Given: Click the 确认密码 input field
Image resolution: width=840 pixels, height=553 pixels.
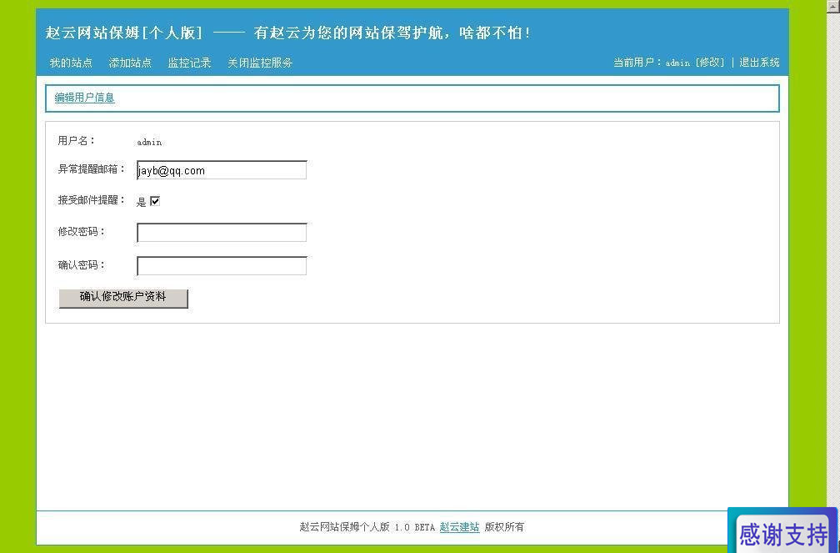Looking at the screenshot, I should click(x=222, y=266).
